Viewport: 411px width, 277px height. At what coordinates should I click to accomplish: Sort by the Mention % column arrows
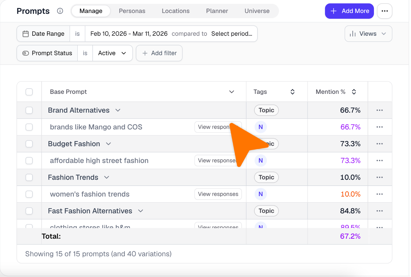[354, 92]
